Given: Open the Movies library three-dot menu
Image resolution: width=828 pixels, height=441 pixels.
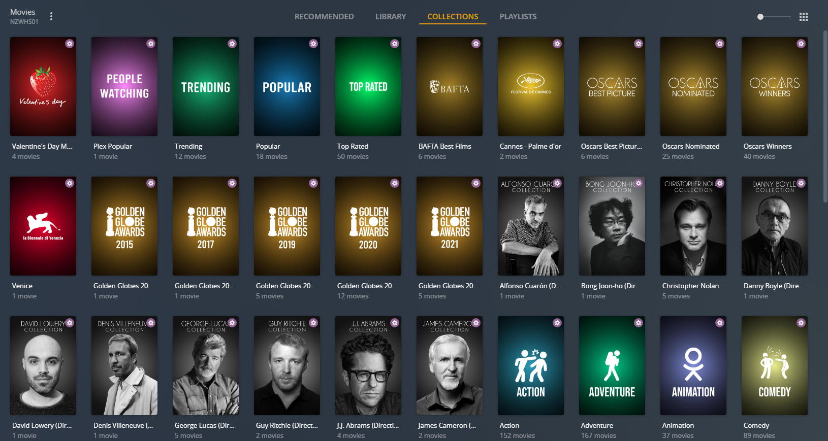Looking at the screenshot, I should click(x=51, y=16).
